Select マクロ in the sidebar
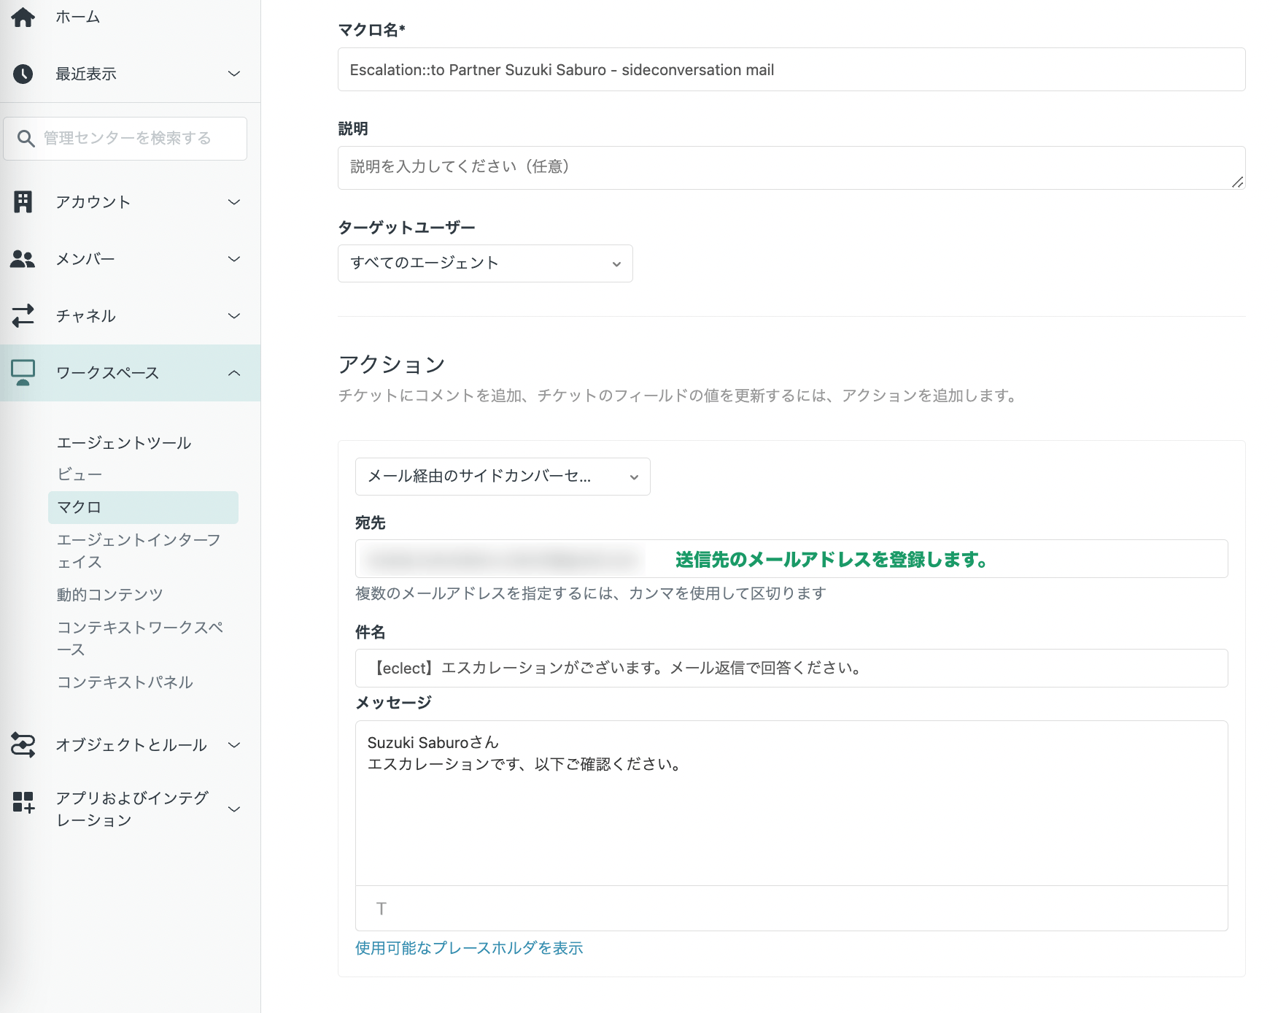The height and width of the screenshot is (1013, 1278). click(143, 507)
